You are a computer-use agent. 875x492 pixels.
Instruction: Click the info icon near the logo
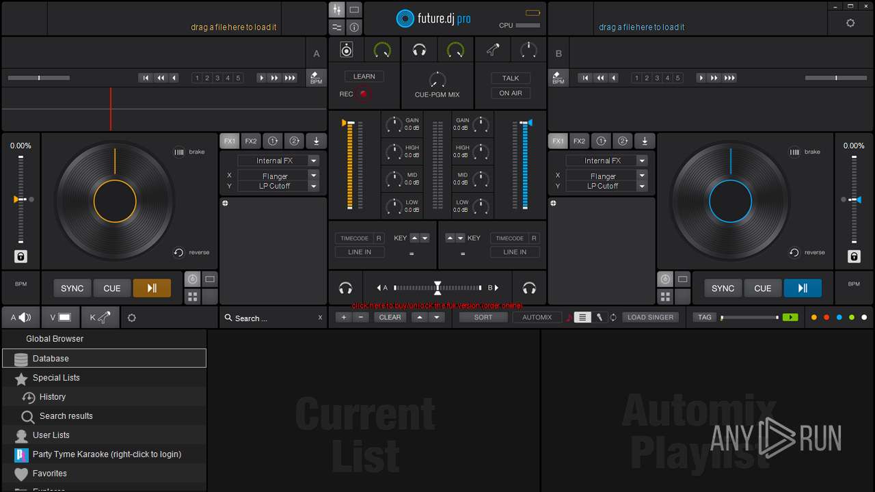pos(354,27)
